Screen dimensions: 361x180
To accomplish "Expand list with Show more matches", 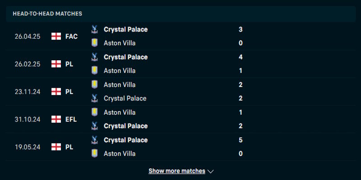I will point(176,171).
